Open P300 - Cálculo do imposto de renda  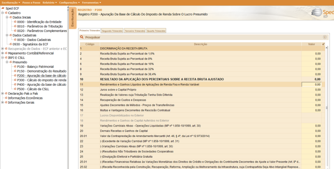coord(42,80)
